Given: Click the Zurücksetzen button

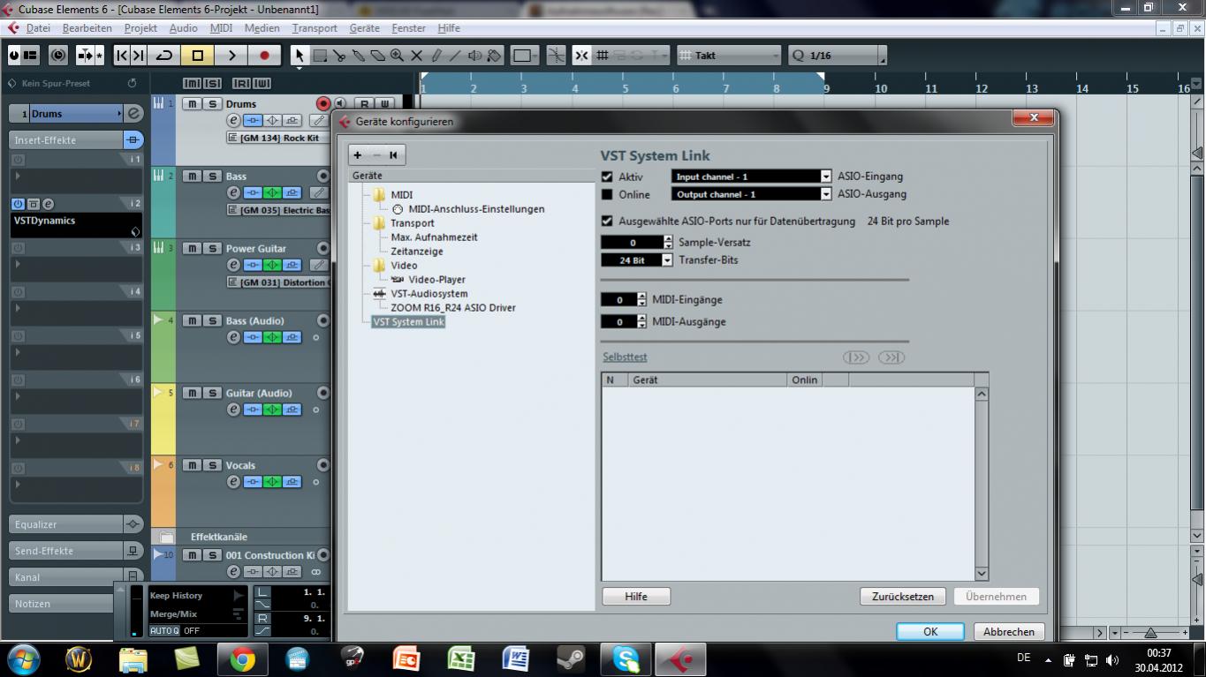Looking at the screenshot, I should pos(903,597).
